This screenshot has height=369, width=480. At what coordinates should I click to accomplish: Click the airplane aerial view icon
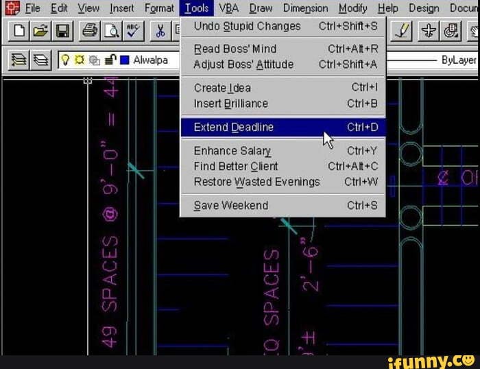(429, 30)
